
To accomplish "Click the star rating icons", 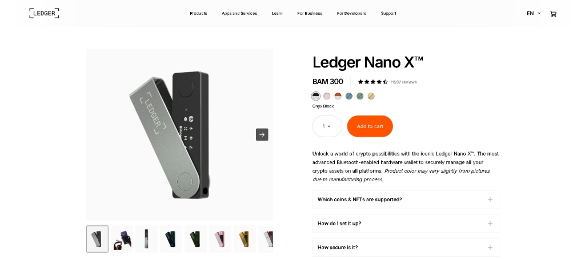I will [372, 82].
